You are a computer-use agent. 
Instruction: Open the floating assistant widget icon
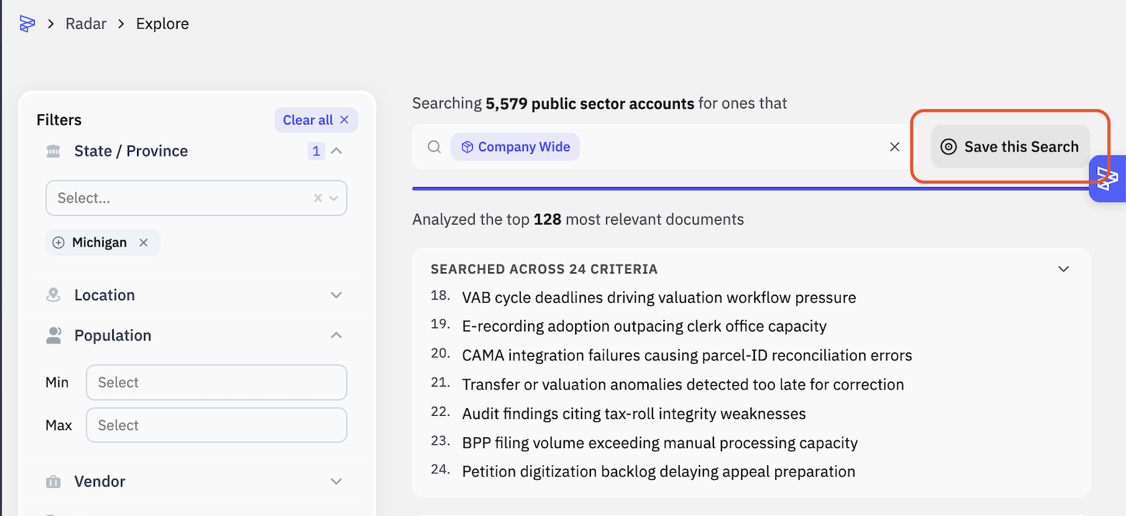1107,178
